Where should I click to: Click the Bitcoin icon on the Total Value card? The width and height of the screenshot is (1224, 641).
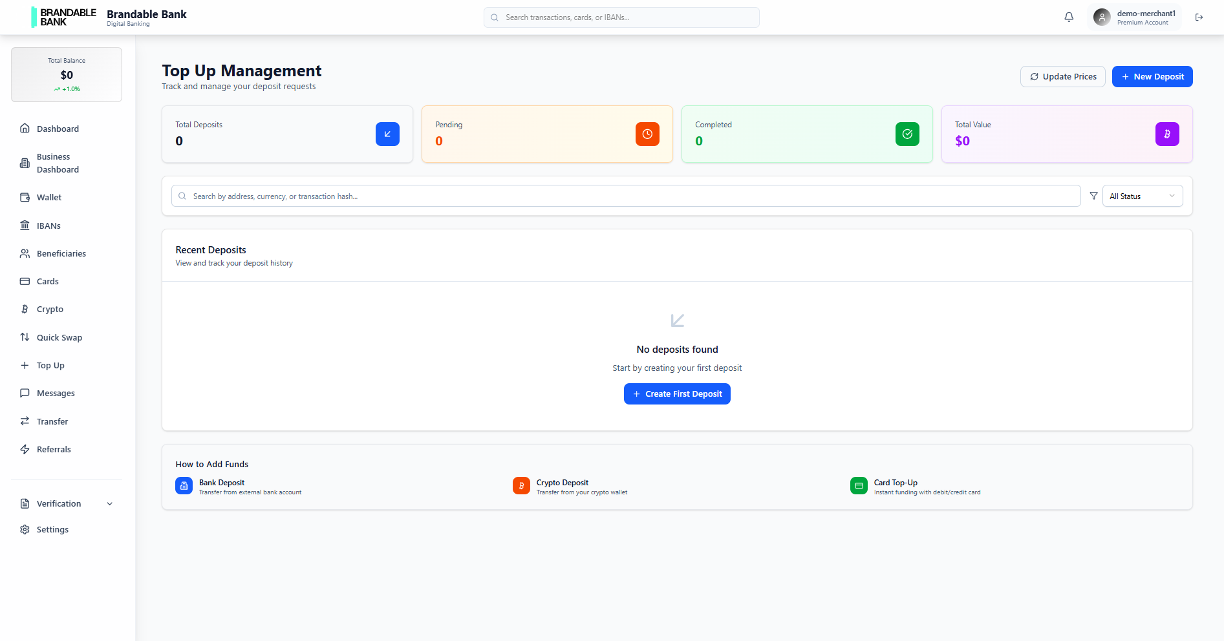(x=1166, y=134)
